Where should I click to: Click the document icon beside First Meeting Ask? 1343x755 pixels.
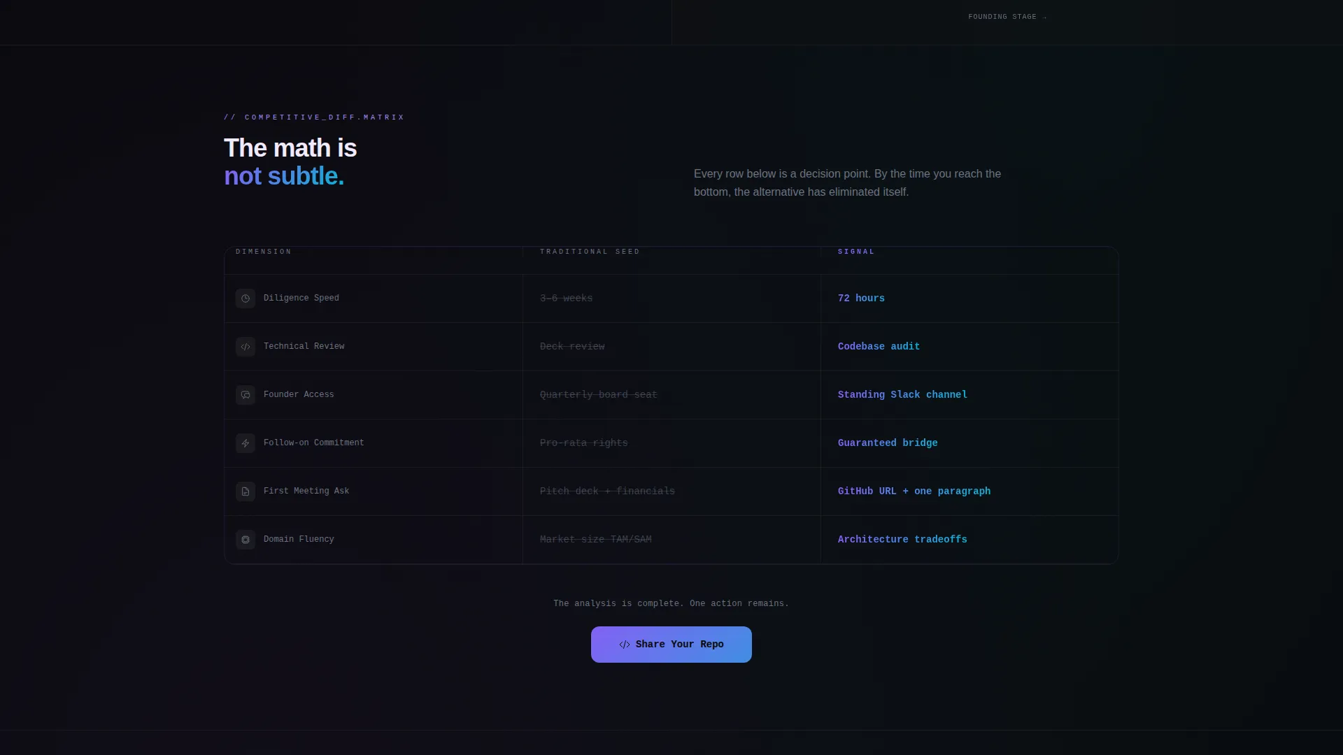(246, 491)
